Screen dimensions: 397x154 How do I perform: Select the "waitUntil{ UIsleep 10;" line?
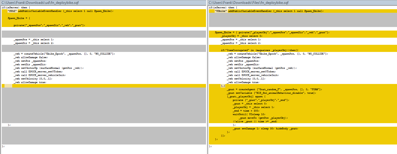click(250, 114)
